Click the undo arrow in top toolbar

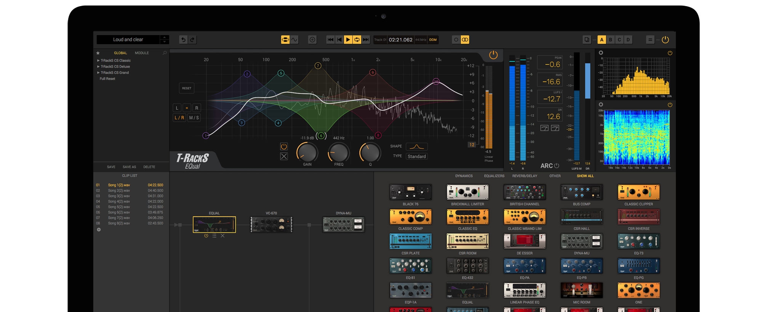pos(183,40)
